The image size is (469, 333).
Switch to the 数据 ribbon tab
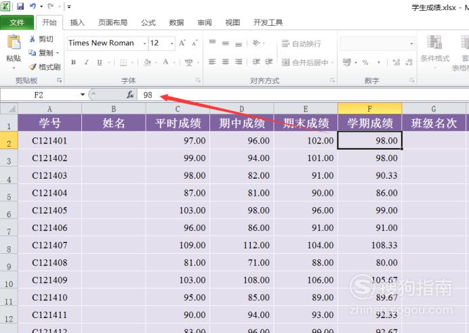[176, 22]
